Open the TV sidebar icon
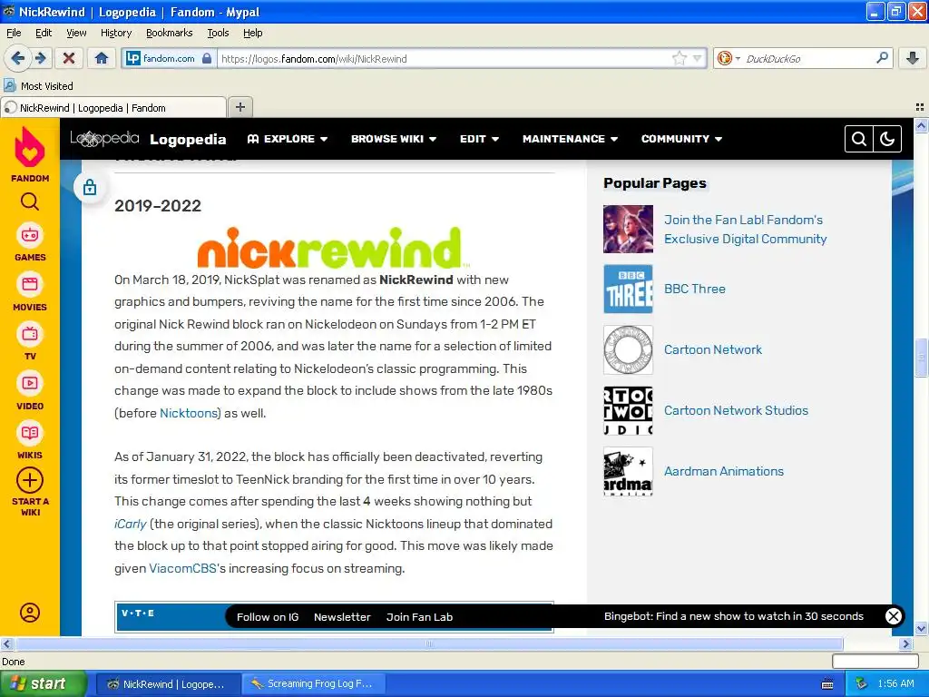Image resolution: width=929 pixels, height=697 pixels. tap(30, 334)
